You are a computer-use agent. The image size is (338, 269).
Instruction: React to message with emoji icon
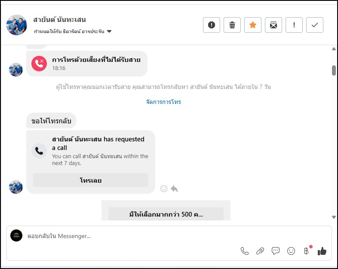pyautogui.click(x=163, y=189)
